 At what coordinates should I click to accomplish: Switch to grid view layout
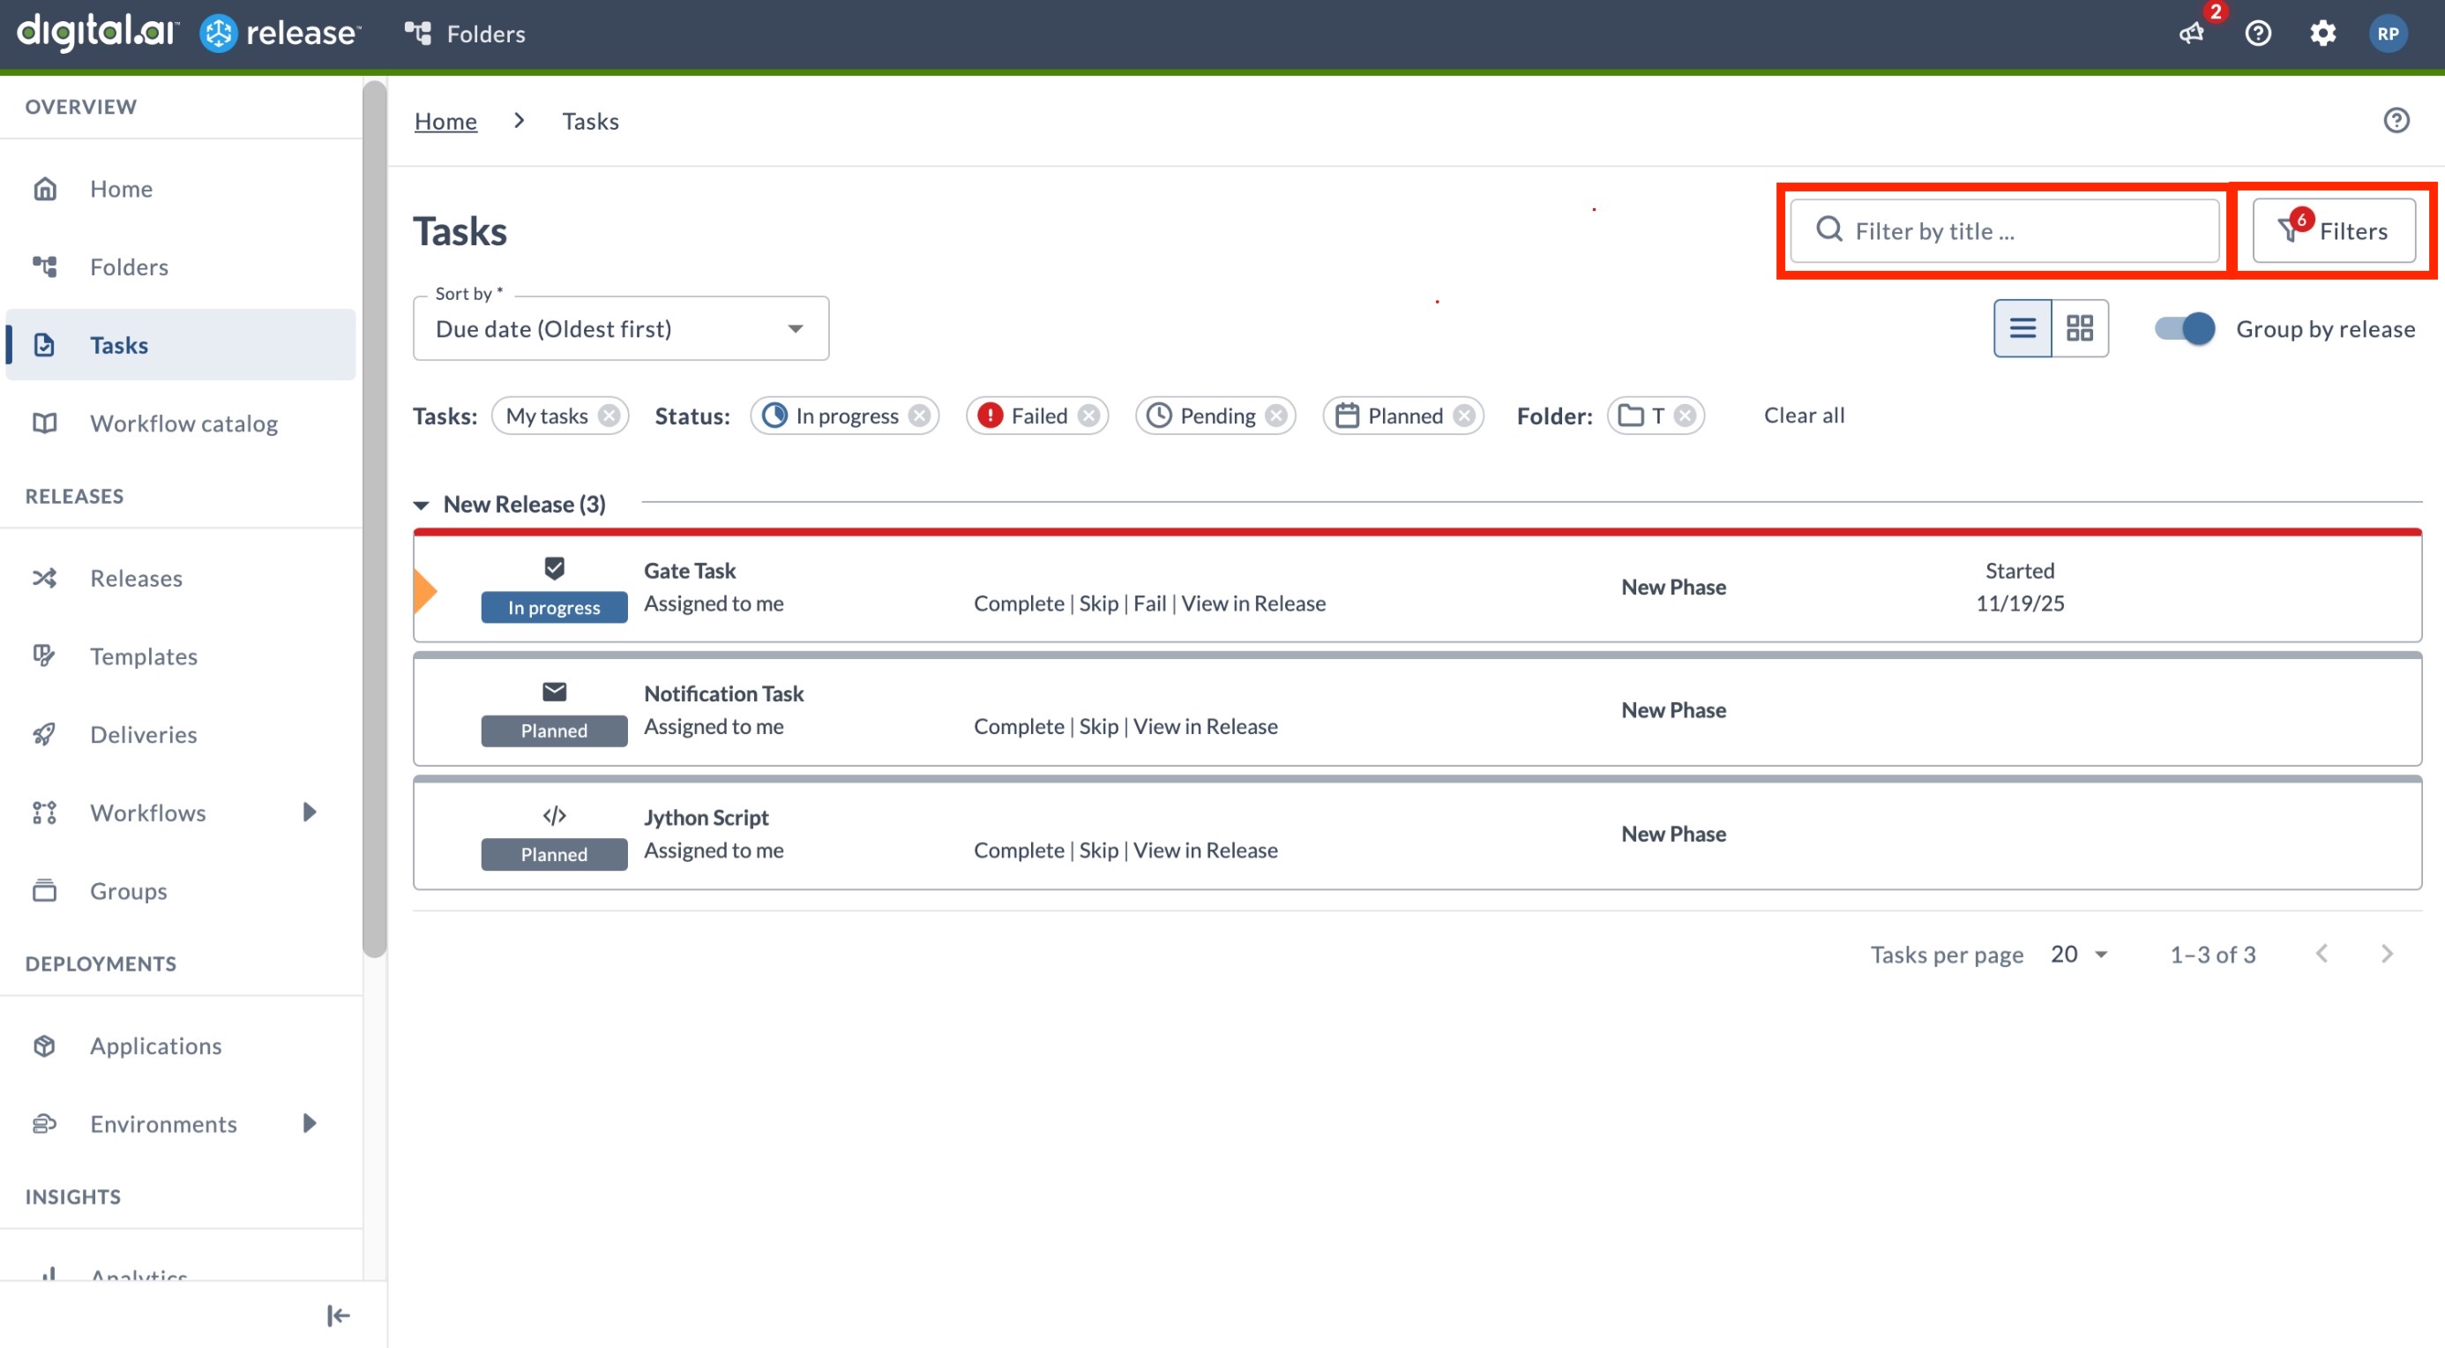[x=2080, y=328]
